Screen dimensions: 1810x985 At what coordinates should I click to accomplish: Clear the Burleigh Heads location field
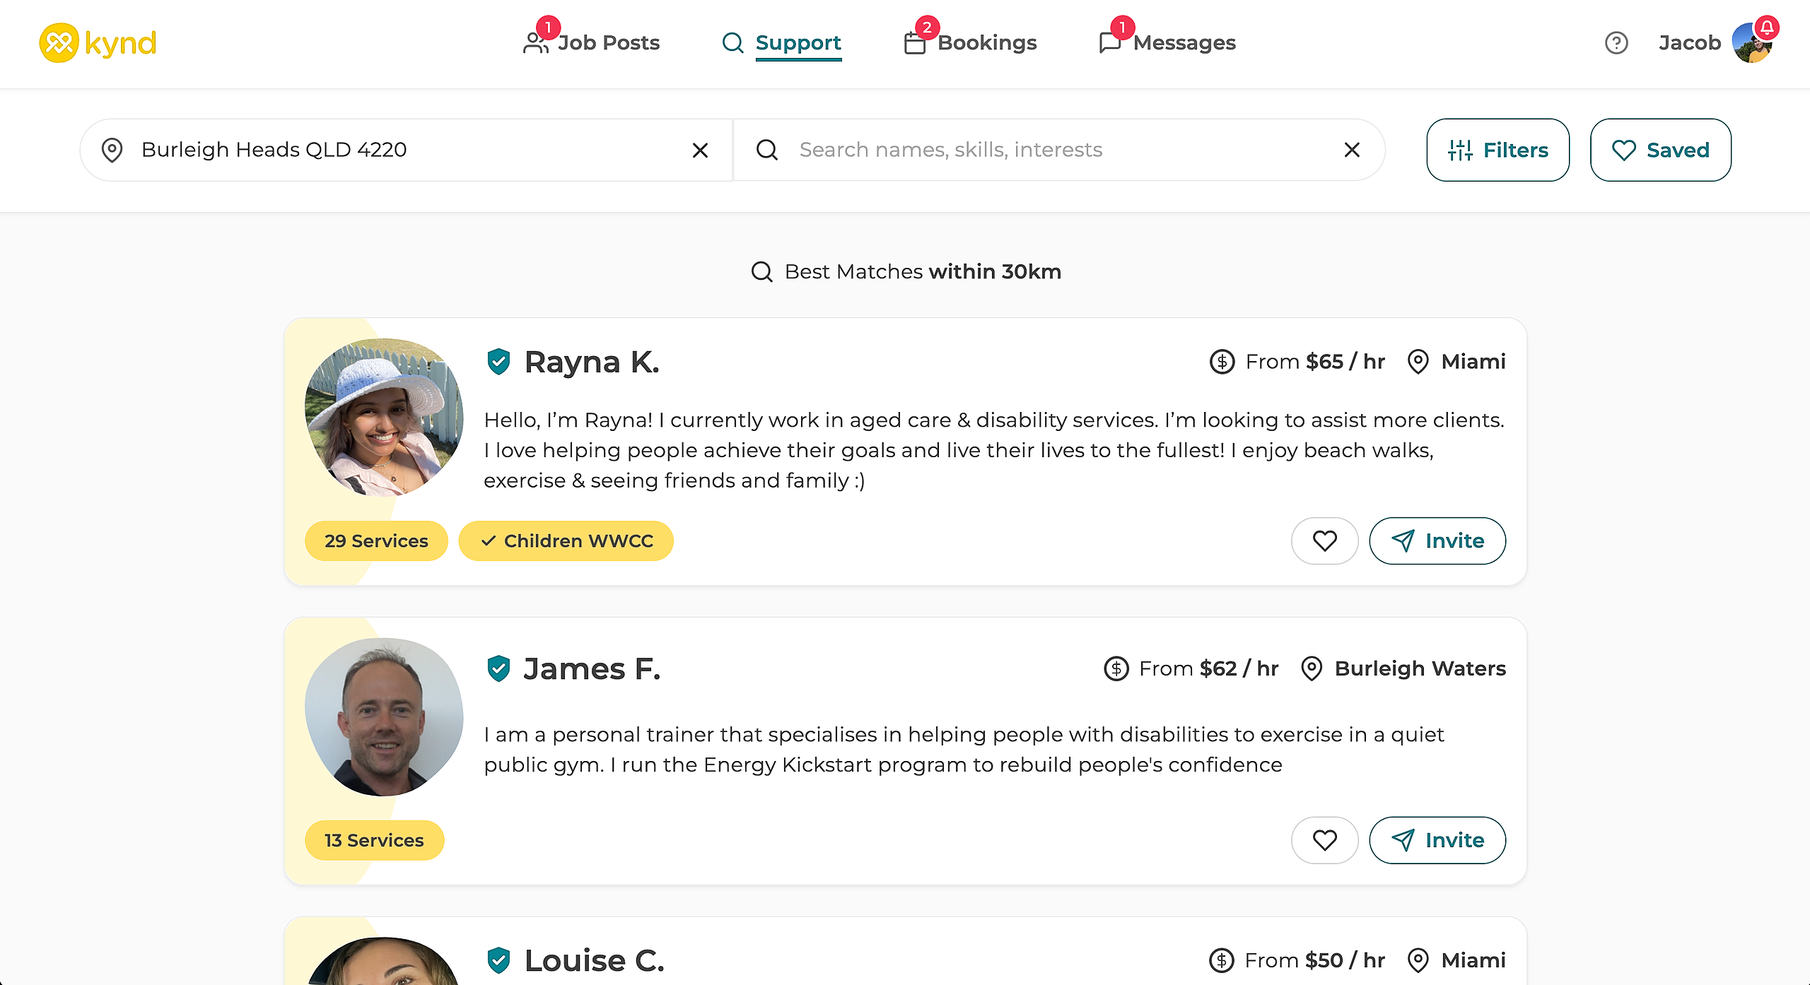point(700,150)
